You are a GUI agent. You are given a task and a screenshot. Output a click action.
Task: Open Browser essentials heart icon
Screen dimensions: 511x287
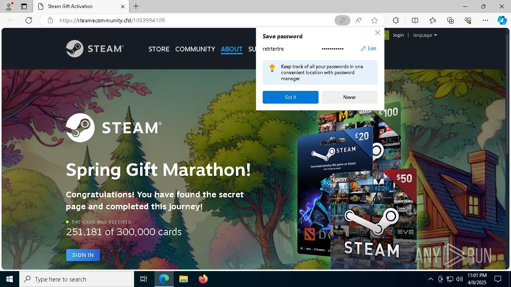(x=468, y=20)
